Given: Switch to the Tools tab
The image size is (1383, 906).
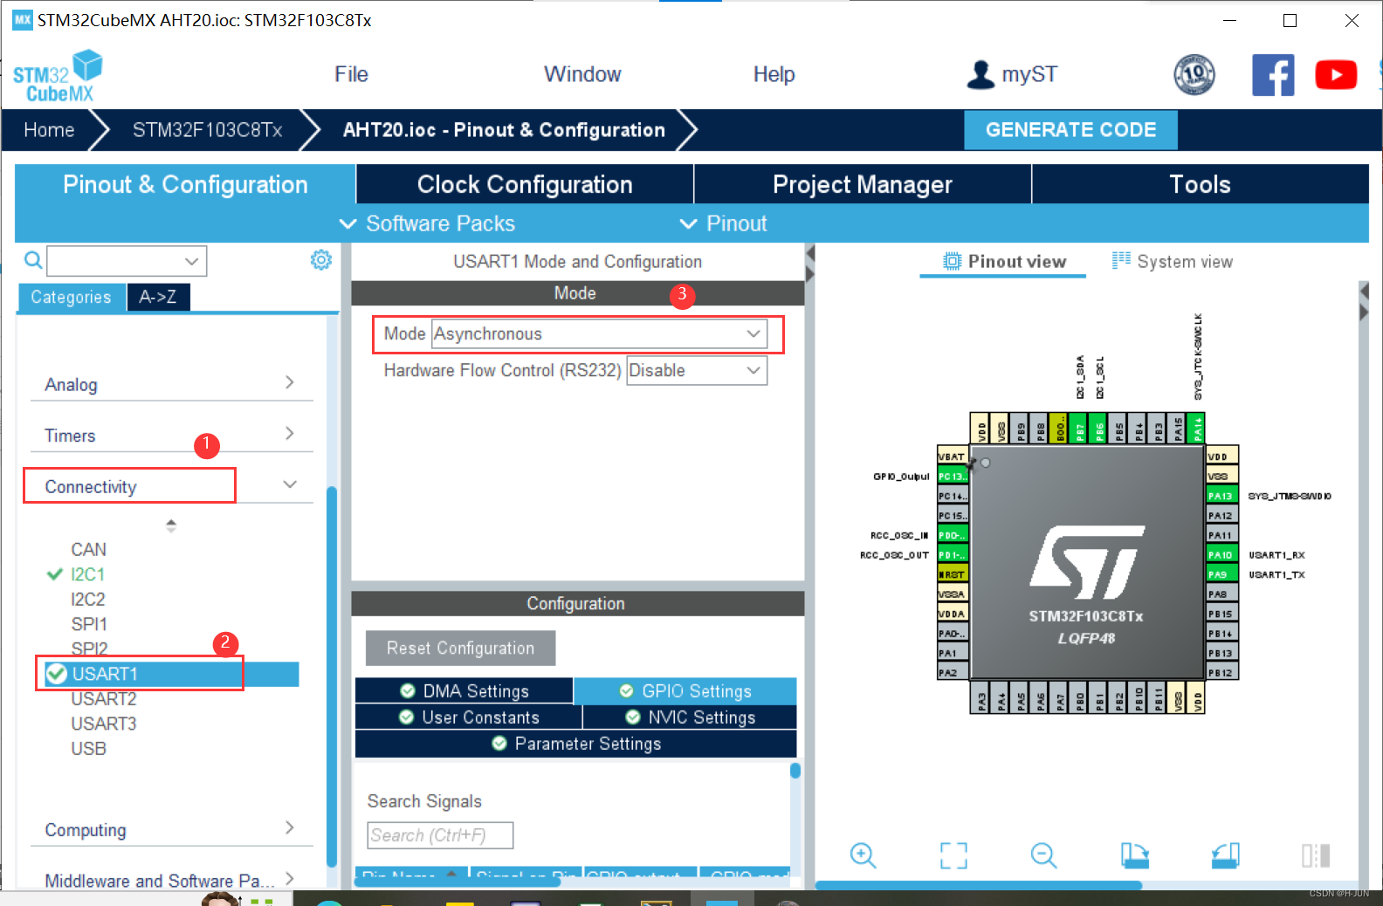Looking at the screenshot, I should (1200, 184).
